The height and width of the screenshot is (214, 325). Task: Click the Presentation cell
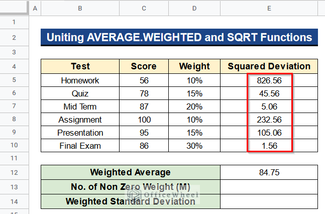[80, 133]
